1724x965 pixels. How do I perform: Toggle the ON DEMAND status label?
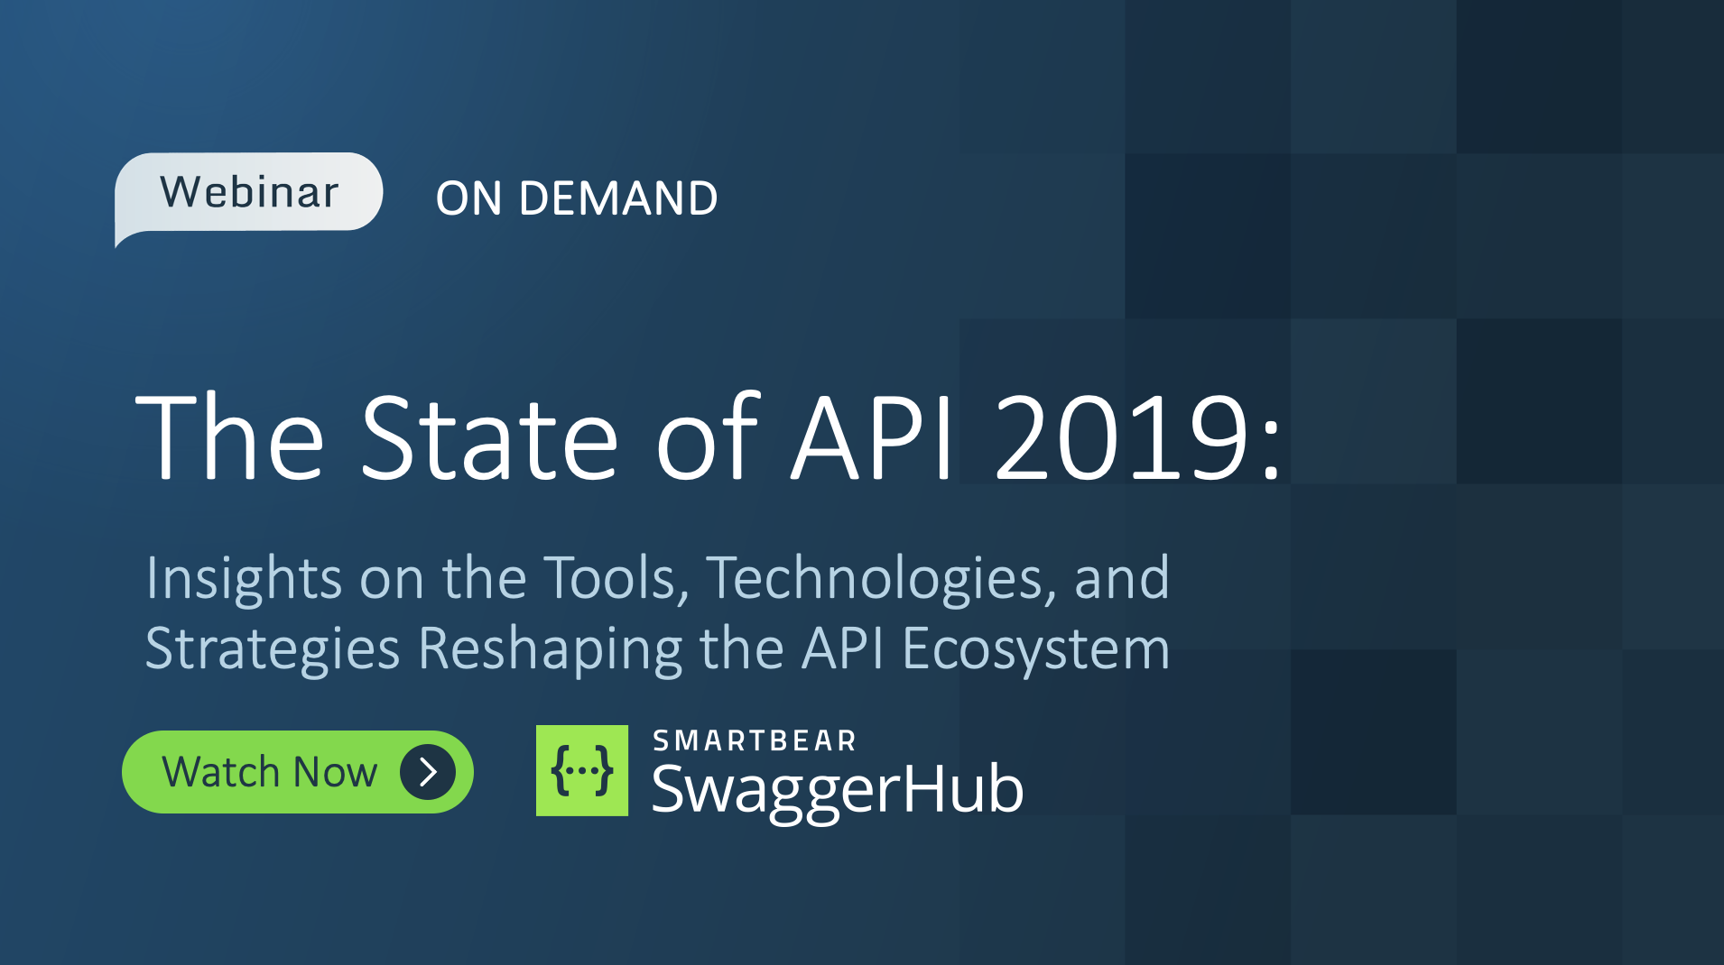point(577,197)
